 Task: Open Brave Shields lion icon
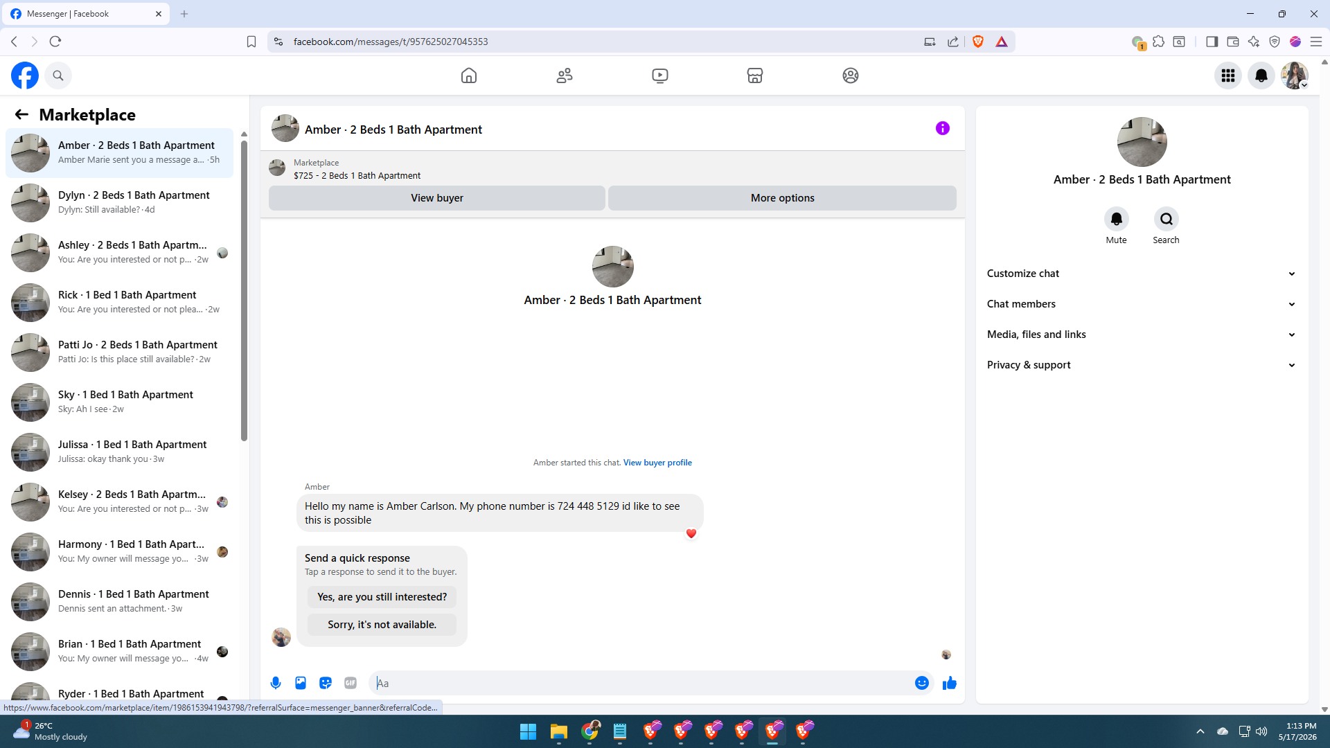click(x=978, y=42)
